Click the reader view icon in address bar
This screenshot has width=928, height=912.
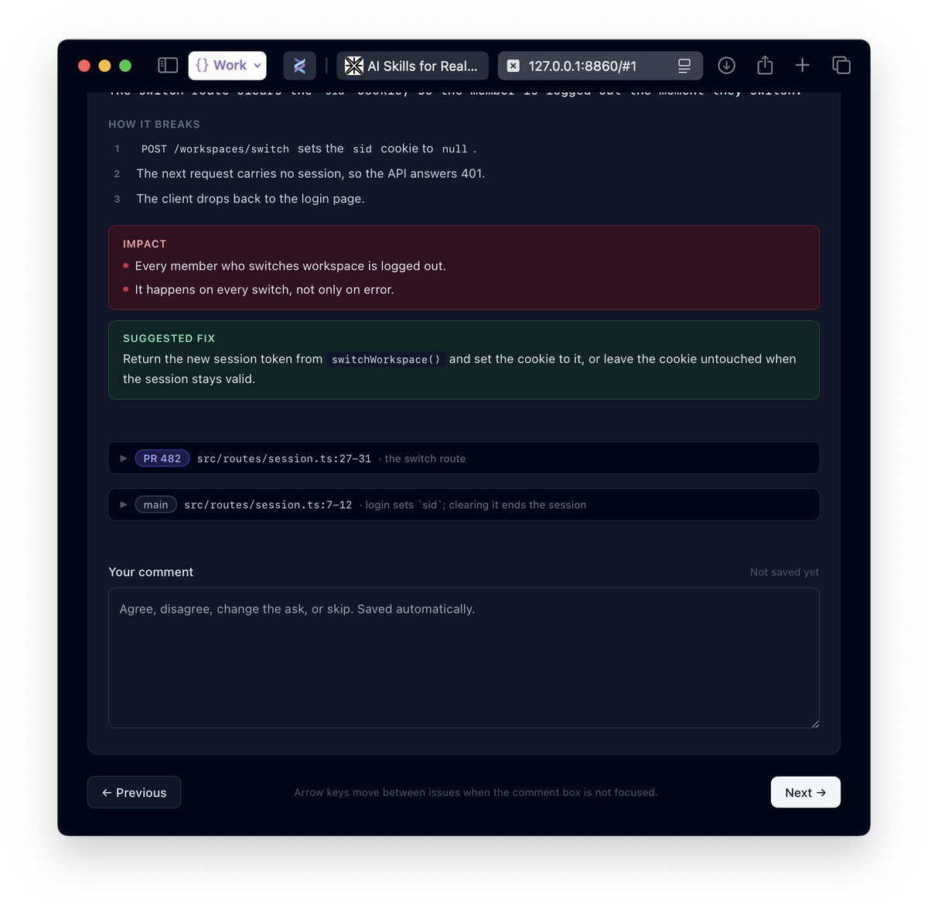click(x=684, y=66)
